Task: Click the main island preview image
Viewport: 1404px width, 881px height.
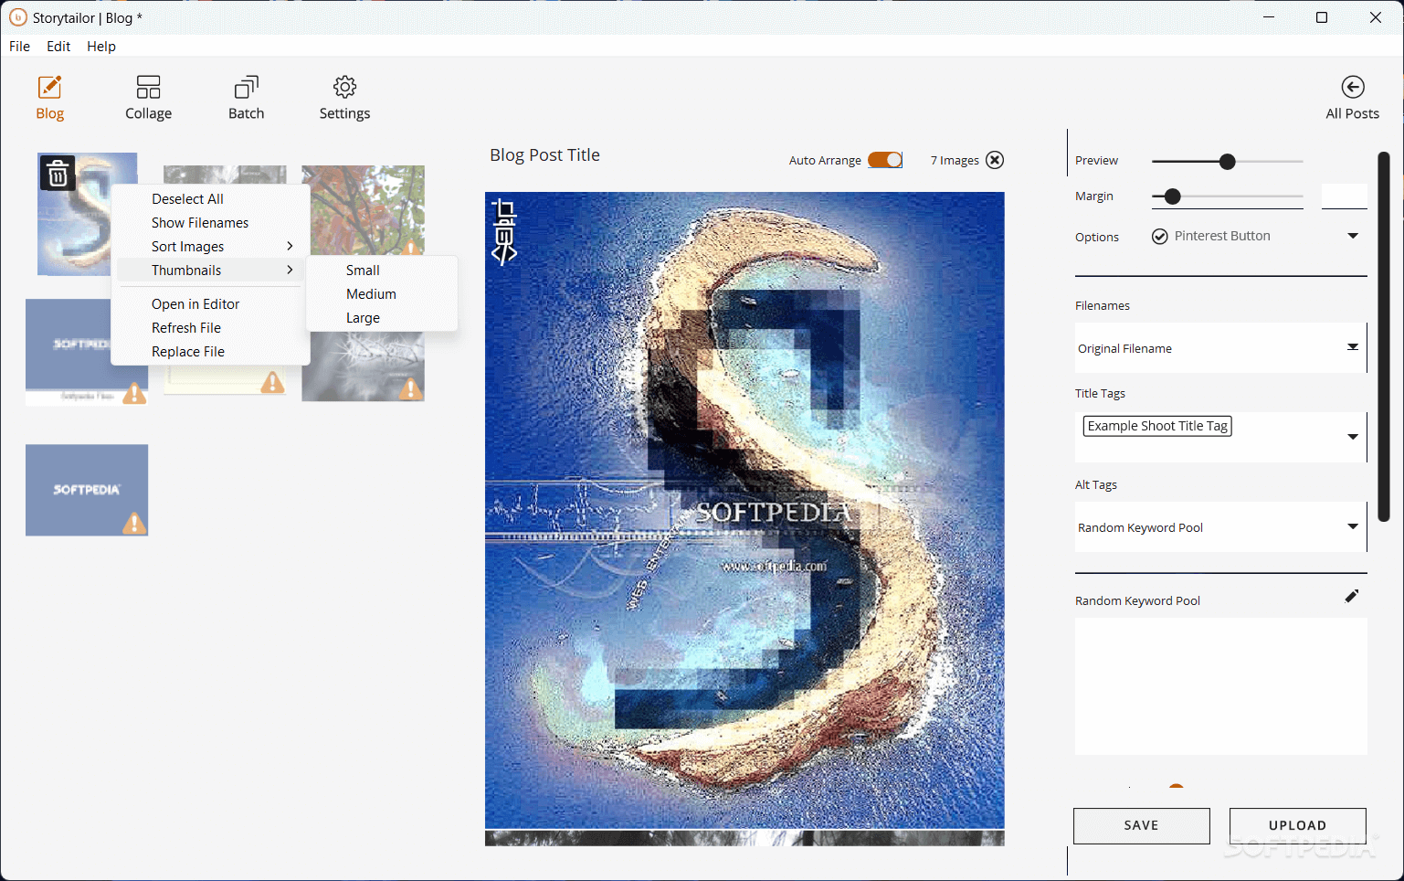Action: point(744,510)
